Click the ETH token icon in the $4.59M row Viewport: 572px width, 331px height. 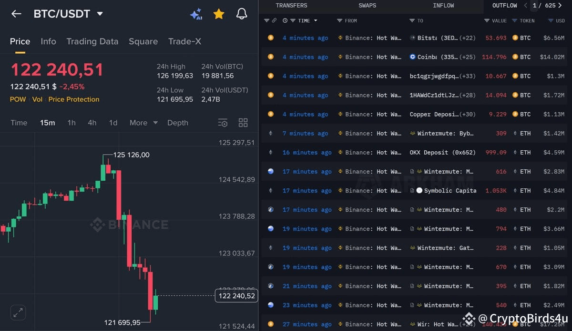(515, 152)
